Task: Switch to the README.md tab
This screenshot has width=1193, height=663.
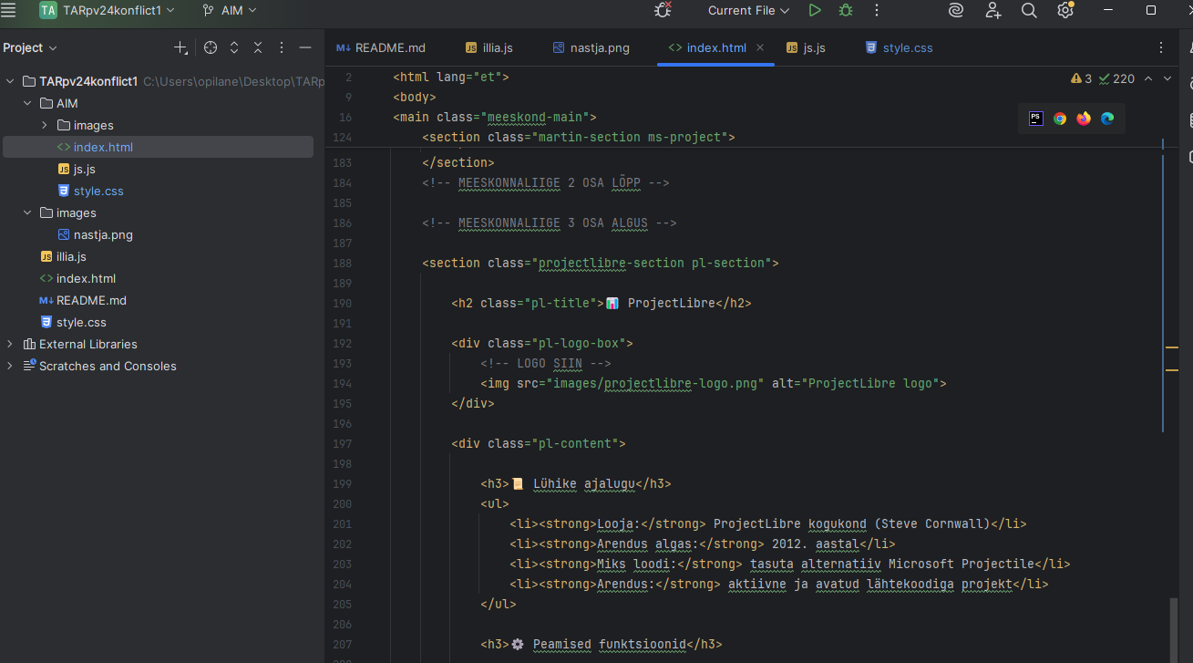Action: coord(389,47)
